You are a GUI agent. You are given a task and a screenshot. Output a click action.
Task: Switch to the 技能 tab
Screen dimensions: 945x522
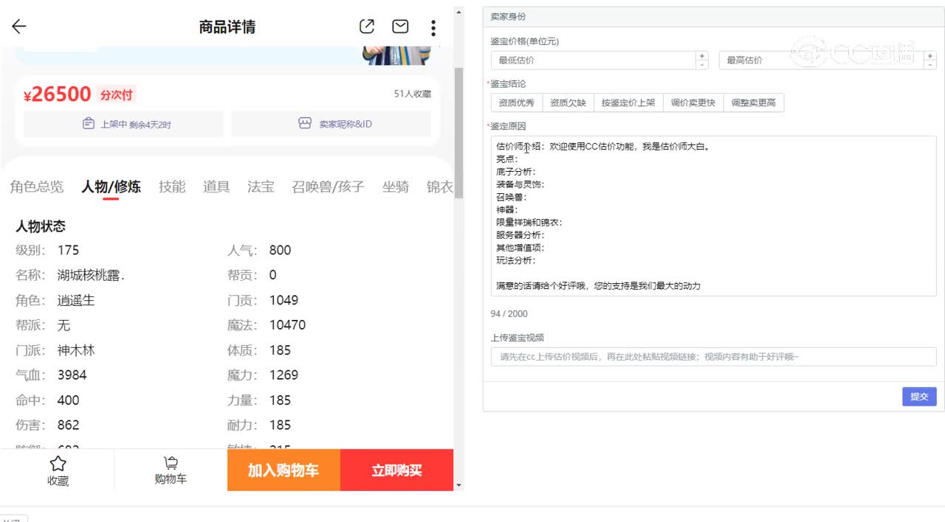172,187
